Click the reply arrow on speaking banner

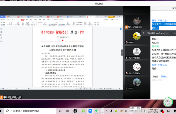pos(174,33)
